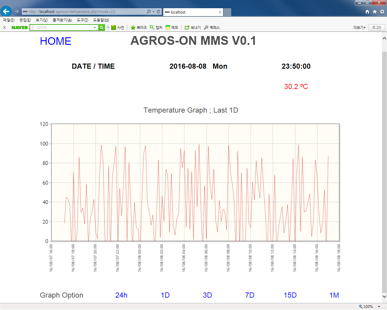
Task: Click the capture (캡처) toolbar icon
Action: [x=152, y=28]
